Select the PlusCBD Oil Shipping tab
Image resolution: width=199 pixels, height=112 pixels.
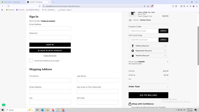coord(38,2)
